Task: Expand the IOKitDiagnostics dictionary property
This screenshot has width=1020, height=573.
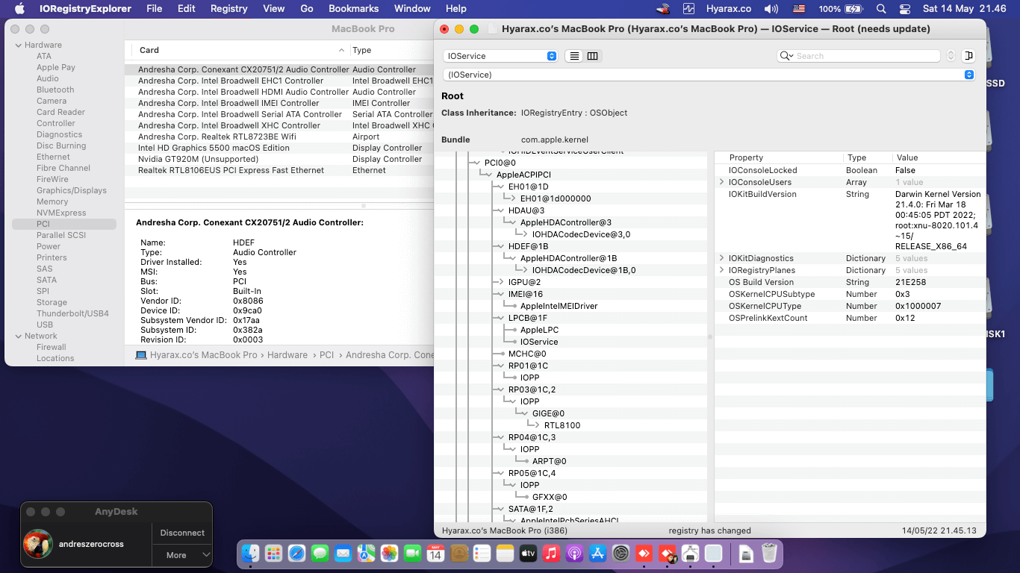Action: tap(721, 258)
